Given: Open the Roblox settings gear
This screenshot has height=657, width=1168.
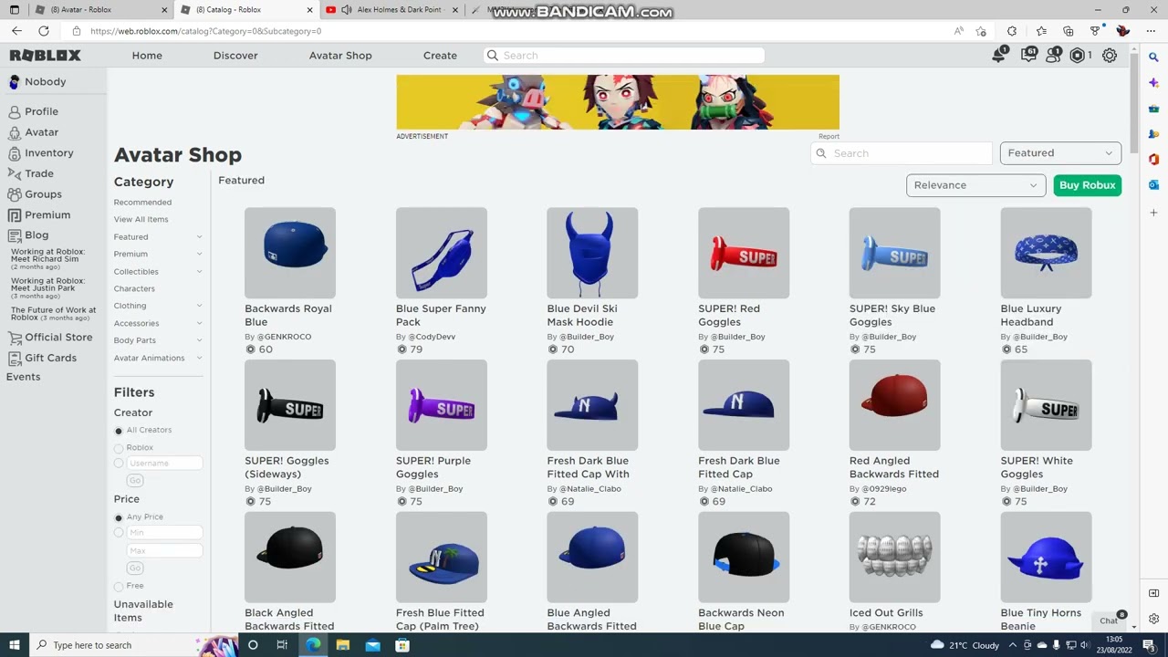Looking at the screenshot, I should click(1110, 56).
